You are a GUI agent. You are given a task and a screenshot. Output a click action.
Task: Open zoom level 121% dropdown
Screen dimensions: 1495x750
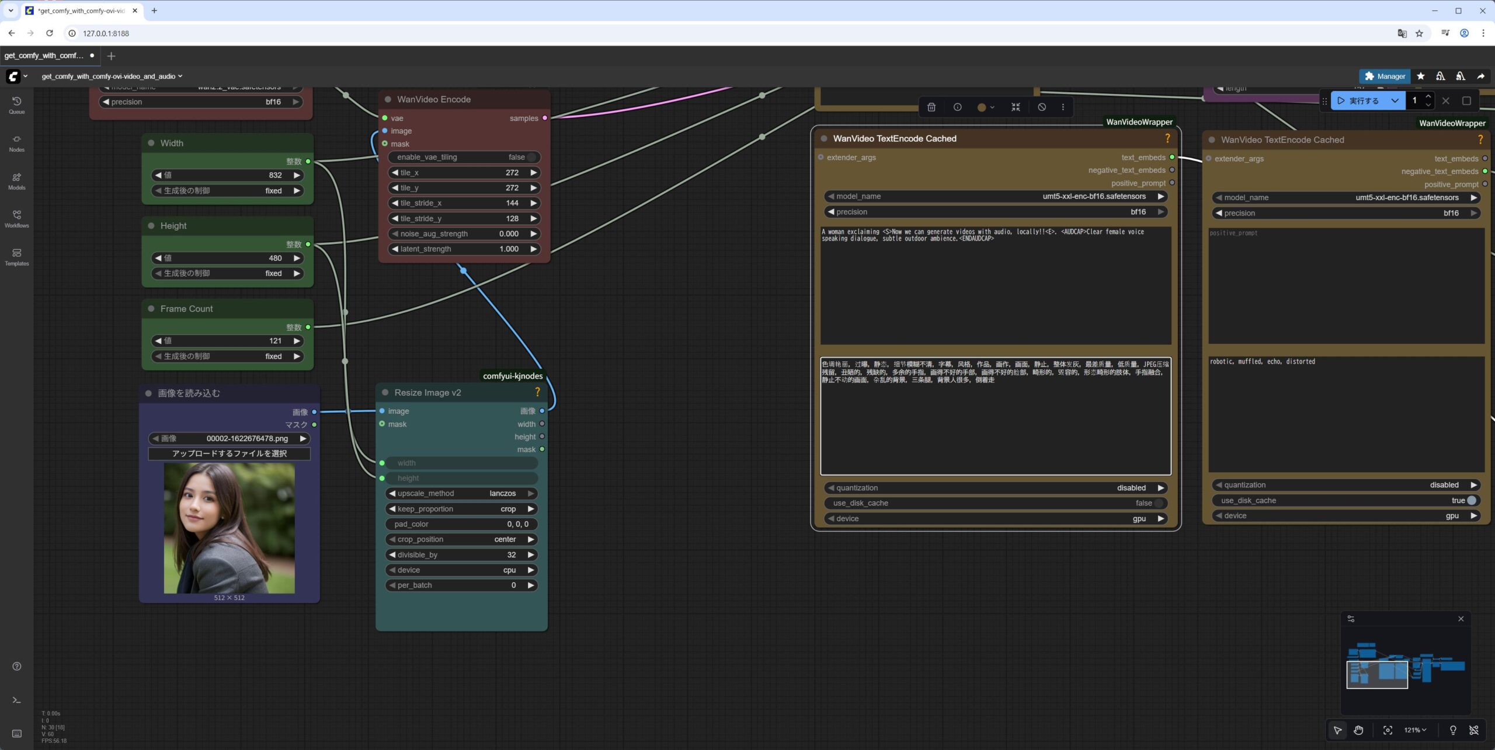(1415, 730)
